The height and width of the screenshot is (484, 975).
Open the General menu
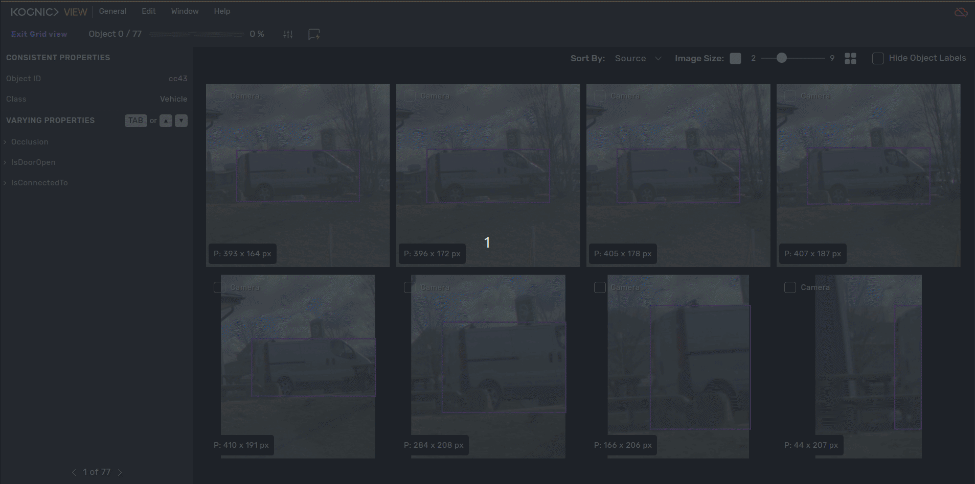(x=112, y=11)
